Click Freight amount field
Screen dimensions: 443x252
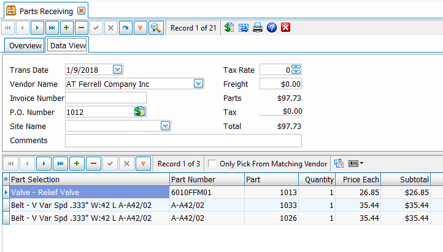280,84
